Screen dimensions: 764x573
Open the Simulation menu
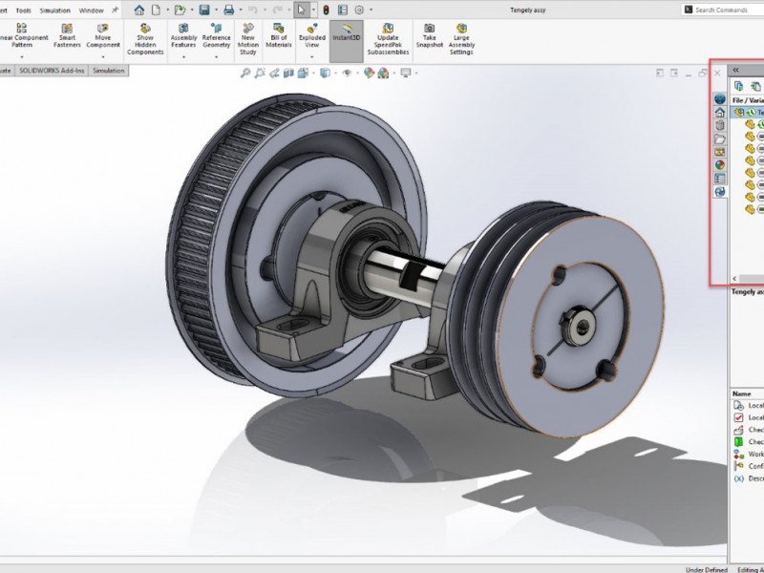(55, 10)
